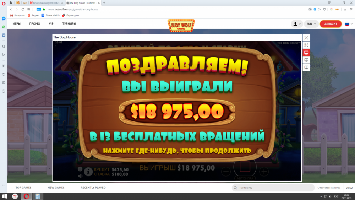Screen dimensions: 355x200
Task: Click the congratulations banner to continue
Action: [x=177, y=104]
